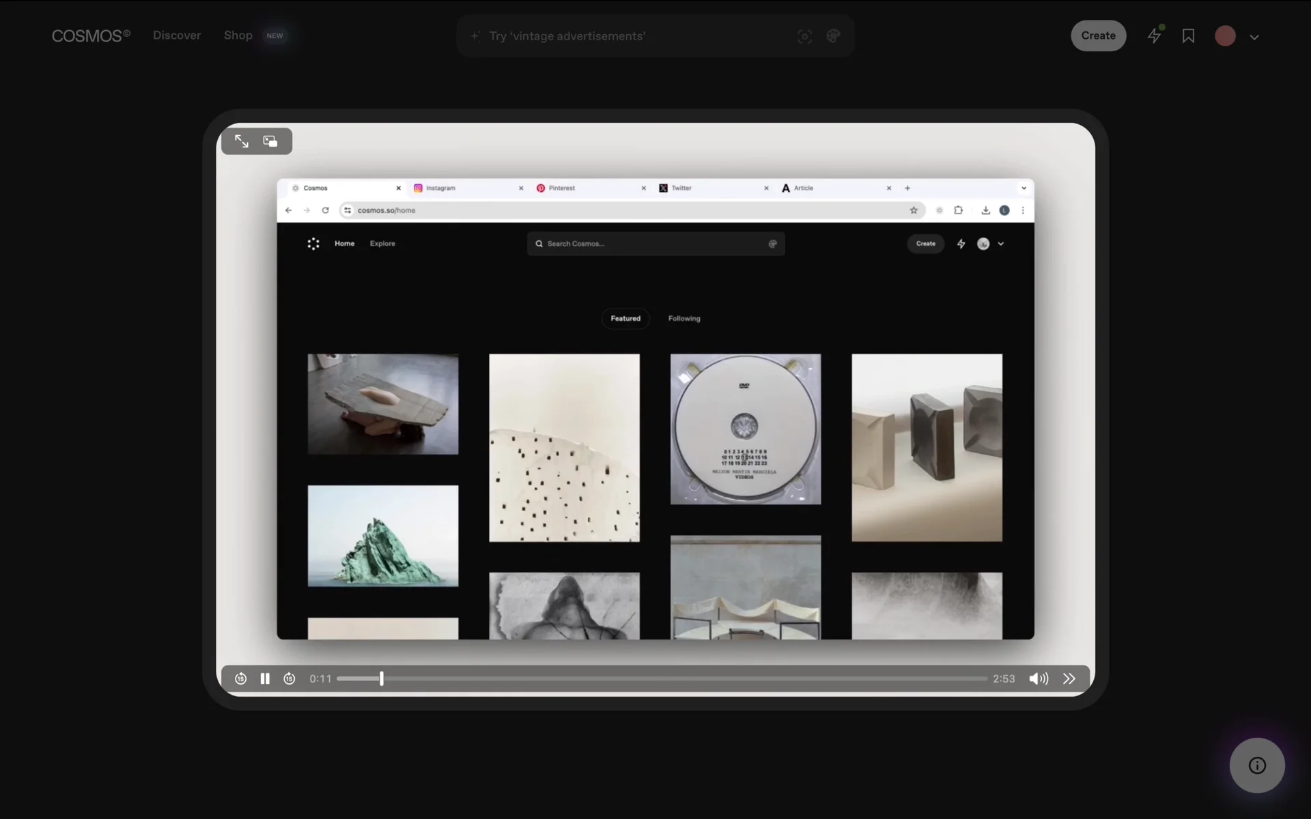Open the Shop page

[x=238, y=35]
